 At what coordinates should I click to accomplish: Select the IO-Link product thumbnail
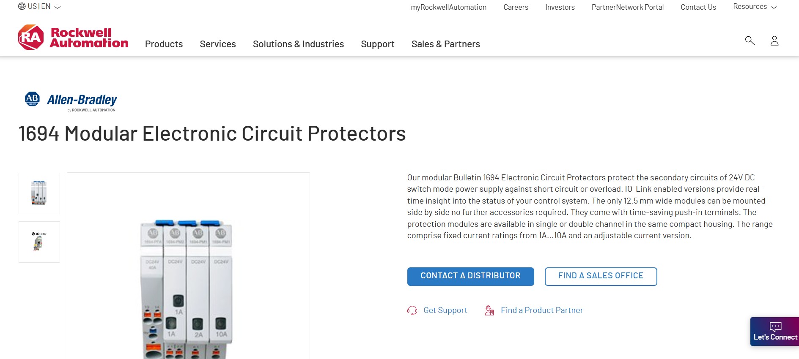point(39,242)
